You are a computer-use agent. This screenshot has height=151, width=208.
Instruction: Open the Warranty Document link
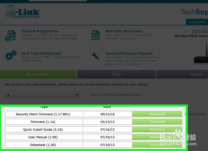(x=124, y=31)
